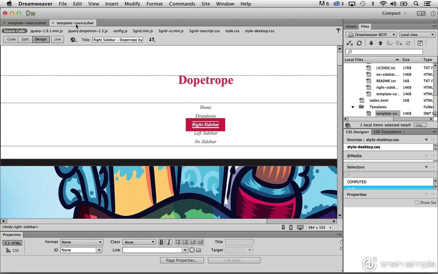438x274 pixels.
Task: Collapse the Templates folder
Action: (353, 107)
